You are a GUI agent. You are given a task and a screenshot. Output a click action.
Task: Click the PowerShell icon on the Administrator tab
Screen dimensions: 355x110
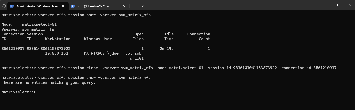click(x=12, y=6)
